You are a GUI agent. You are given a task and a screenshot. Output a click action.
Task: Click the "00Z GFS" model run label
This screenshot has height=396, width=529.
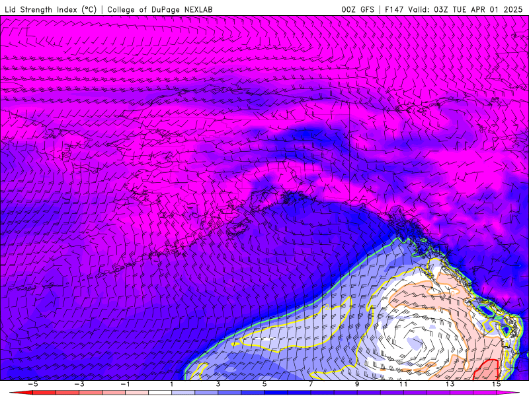(x=358, y=9)
